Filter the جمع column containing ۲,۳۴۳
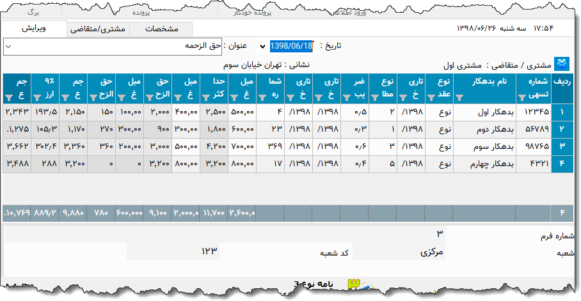Screen dimensions: 581x301 coord(9,98)
